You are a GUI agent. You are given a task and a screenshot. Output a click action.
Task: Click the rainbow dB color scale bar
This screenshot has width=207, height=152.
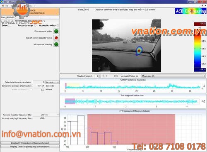[197, 48]
